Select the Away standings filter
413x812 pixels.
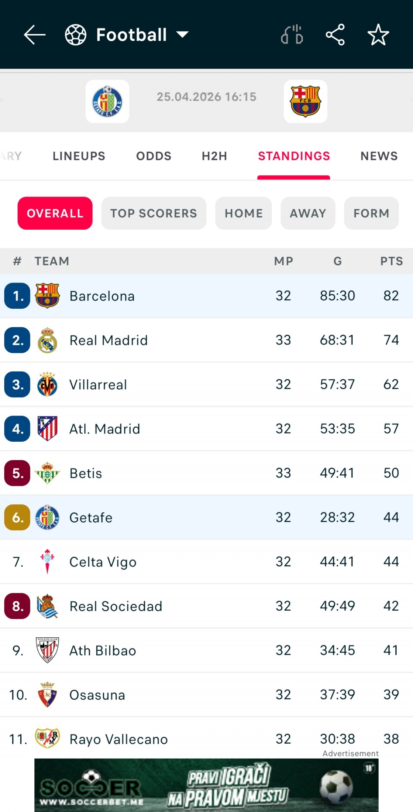[308, 213]
